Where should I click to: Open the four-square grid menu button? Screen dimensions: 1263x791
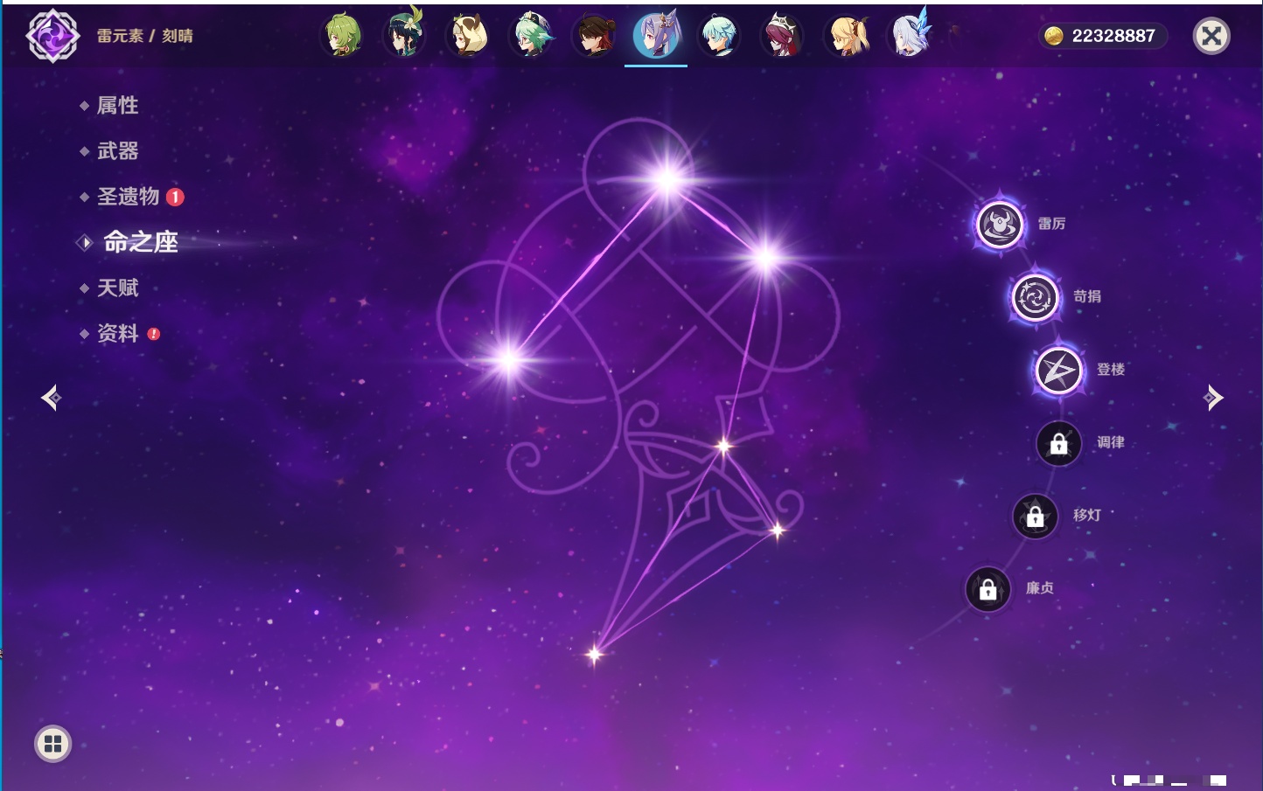point(52,744)
